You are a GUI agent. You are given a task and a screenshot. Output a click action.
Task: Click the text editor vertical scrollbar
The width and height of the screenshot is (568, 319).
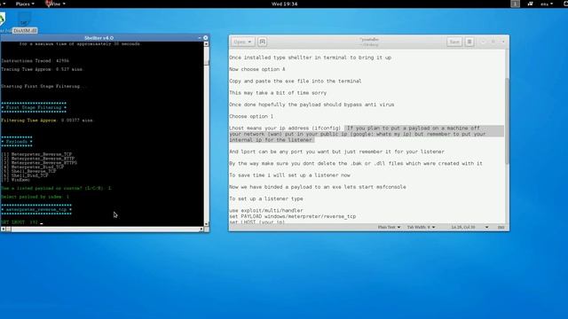point(507,121)
